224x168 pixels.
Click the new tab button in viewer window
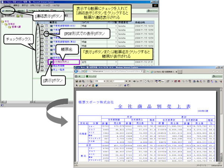(x=180, y=72)
